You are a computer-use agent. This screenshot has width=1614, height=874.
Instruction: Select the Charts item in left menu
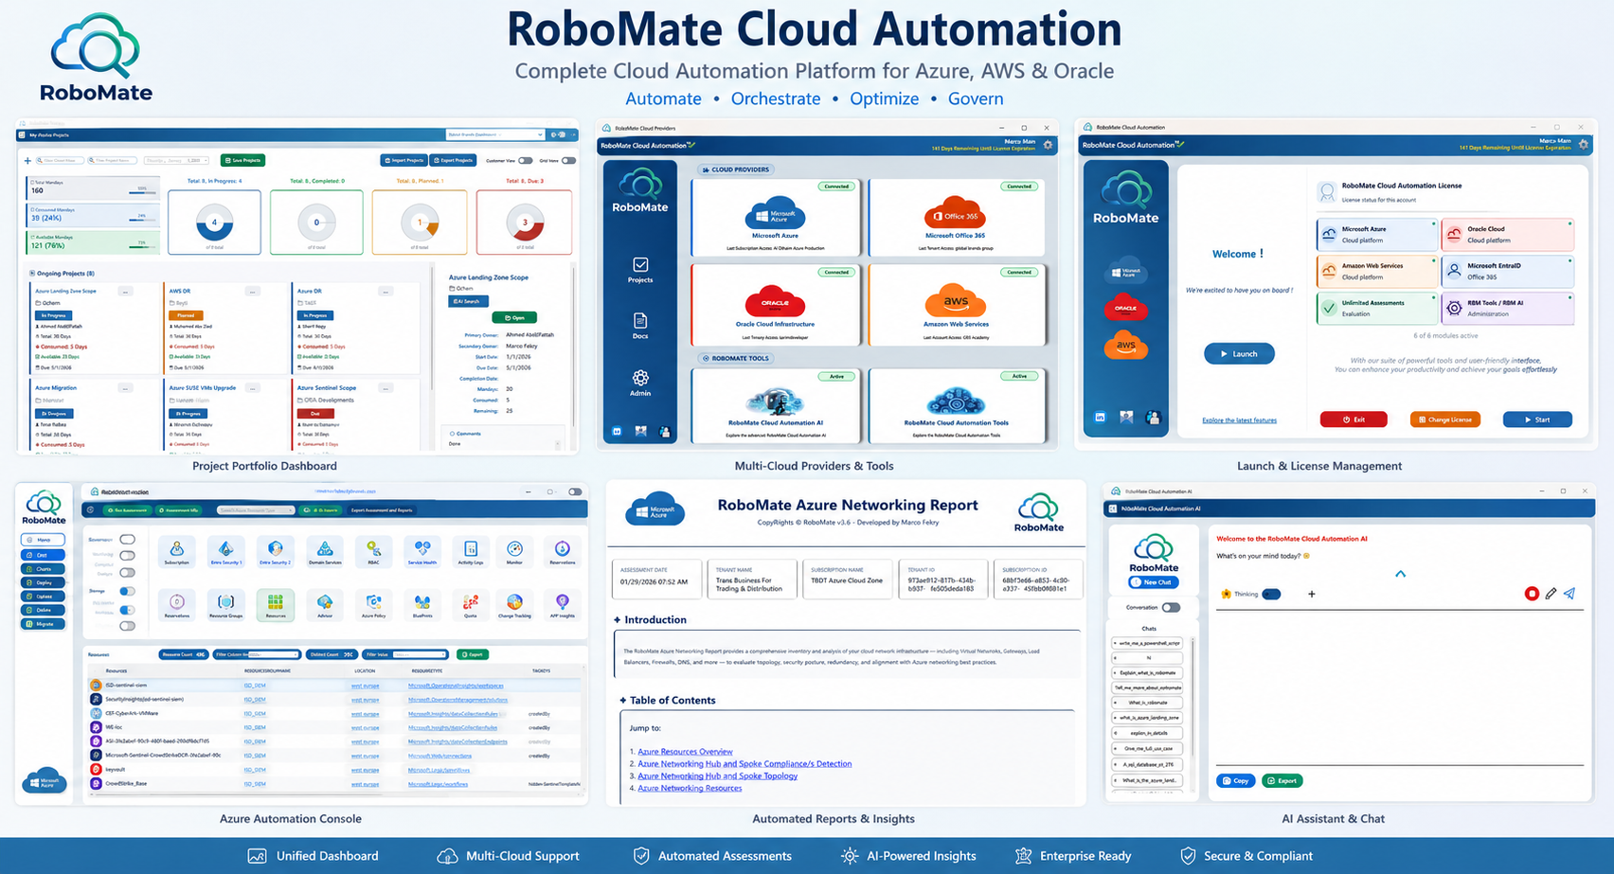pyautogui.click(x=44, y=569)
